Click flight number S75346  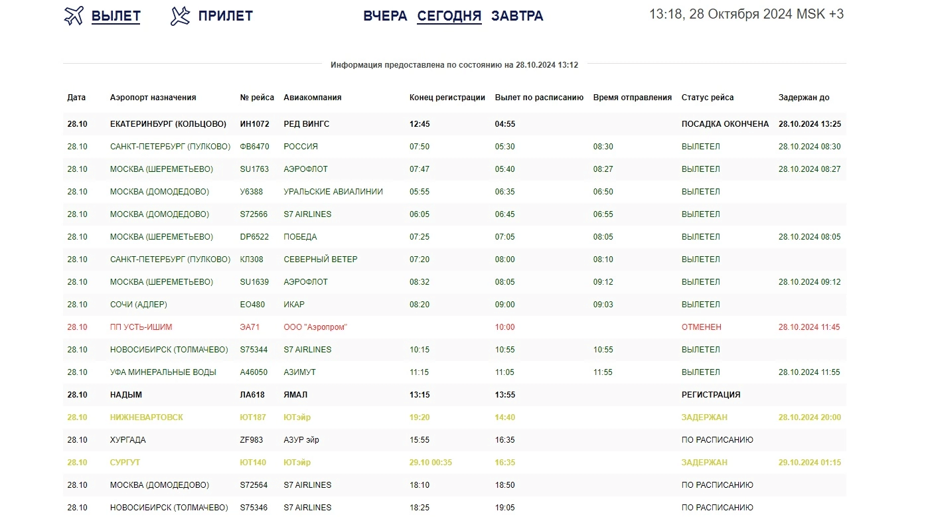tap(254, 508)
